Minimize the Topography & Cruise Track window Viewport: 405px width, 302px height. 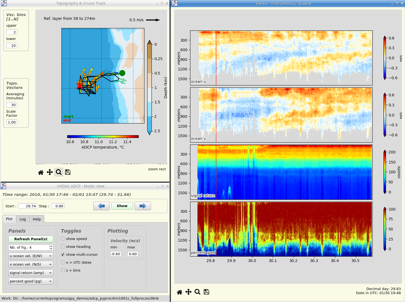[157, 4]
